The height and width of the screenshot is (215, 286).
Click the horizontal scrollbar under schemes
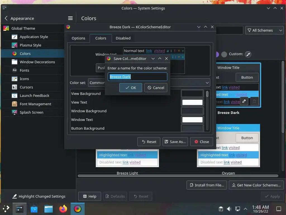click(x=178, y=176)
